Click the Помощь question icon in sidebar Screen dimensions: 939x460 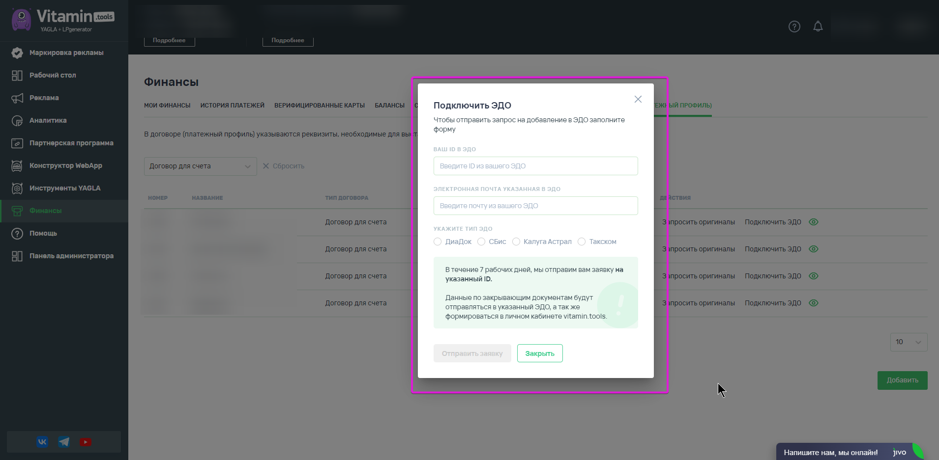coord(17,233)
